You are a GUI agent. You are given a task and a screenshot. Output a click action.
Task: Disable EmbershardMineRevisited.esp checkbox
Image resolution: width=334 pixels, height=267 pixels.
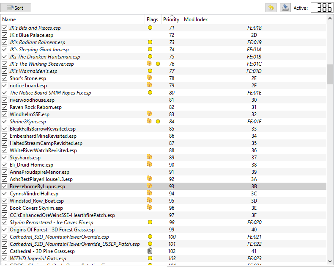click(x=4, y=136)
